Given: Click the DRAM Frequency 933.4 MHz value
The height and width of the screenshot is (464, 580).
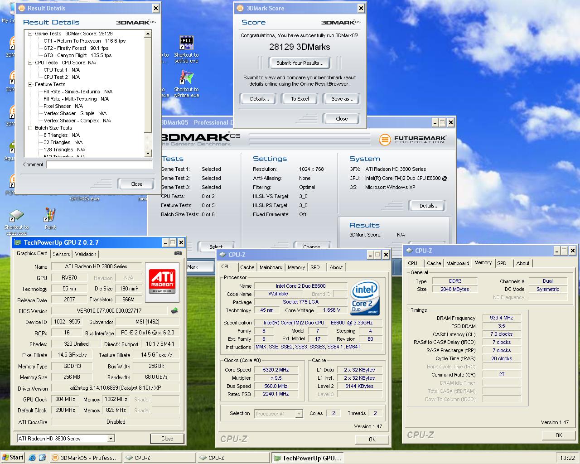Looking at the screenshot, I should click(x=502, y=318).
